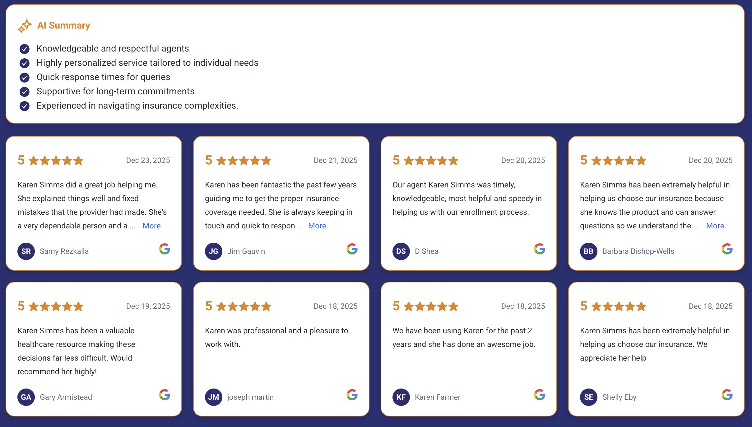Click Google icon on Shelly Eby's review
The image size is (752, 427).
(x=727, y=395)
